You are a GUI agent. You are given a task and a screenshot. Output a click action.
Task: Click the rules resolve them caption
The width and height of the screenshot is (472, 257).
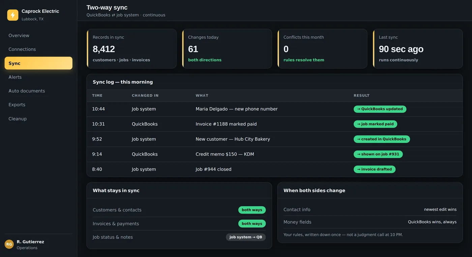[x=304, y=60]
